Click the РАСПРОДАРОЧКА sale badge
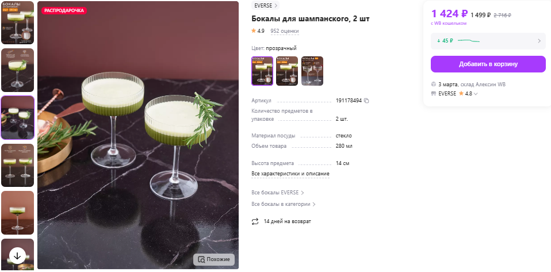 (64, 10)
